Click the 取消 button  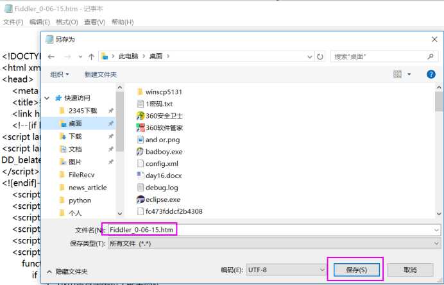410,270
